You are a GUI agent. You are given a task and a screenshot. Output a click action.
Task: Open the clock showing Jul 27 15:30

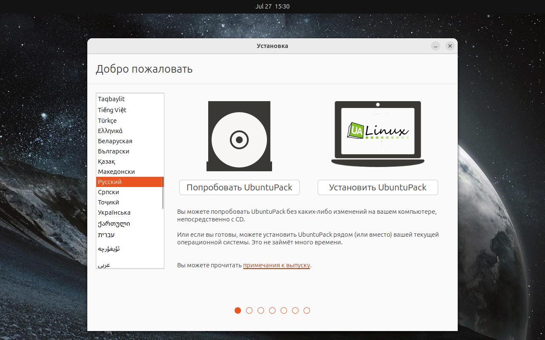click(272, 6)
